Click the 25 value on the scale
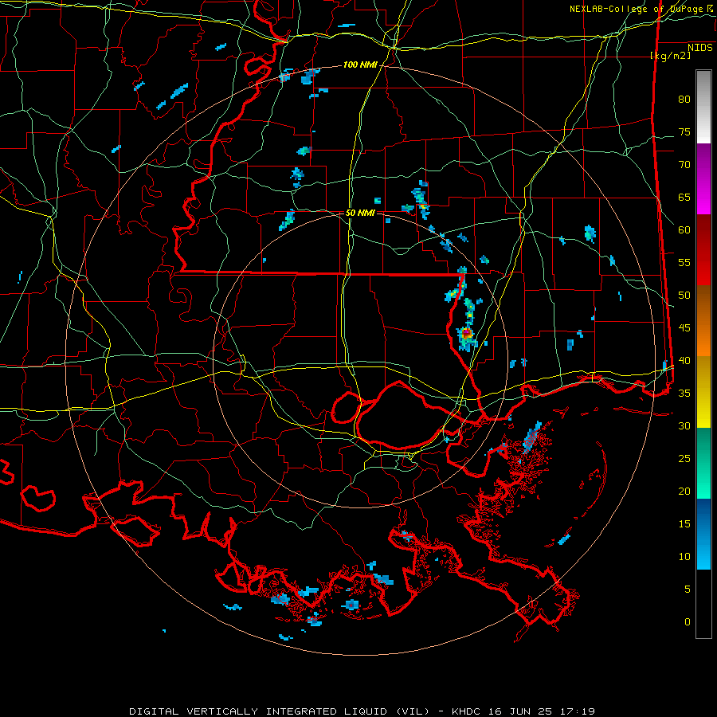The width and height of the screenshot is (717, 717). (x=684, y=459)
